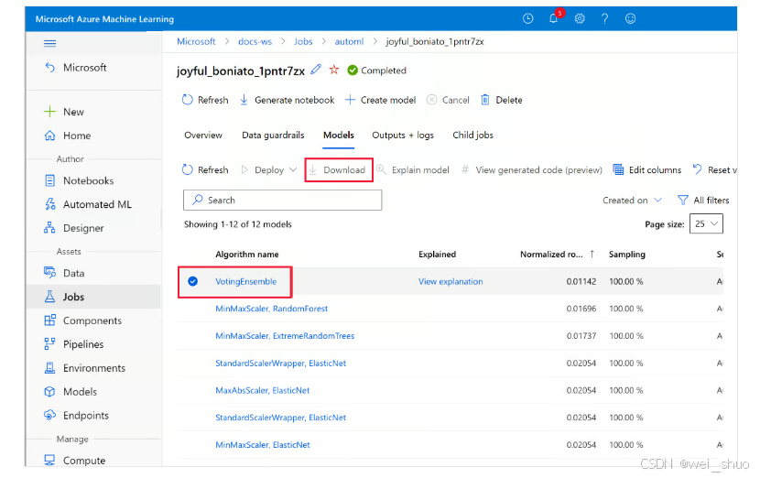The height and width of the screenshot is (478, 760).
Task: Open the feedback smiley icon
Action: click(630, 18)
